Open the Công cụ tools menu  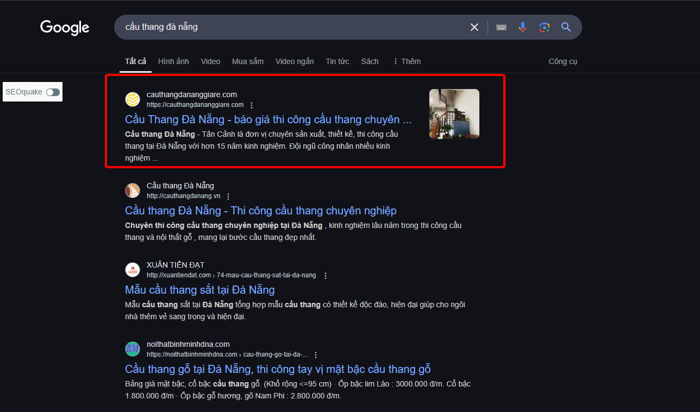(x=563, y=61)
